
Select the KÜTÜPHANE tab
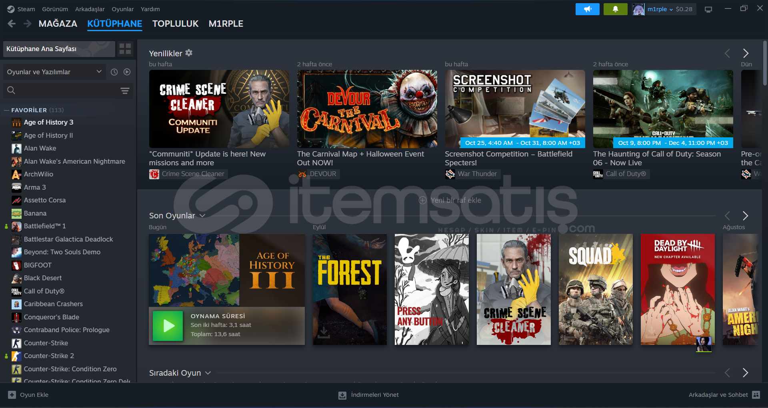(x=115, y=24)
